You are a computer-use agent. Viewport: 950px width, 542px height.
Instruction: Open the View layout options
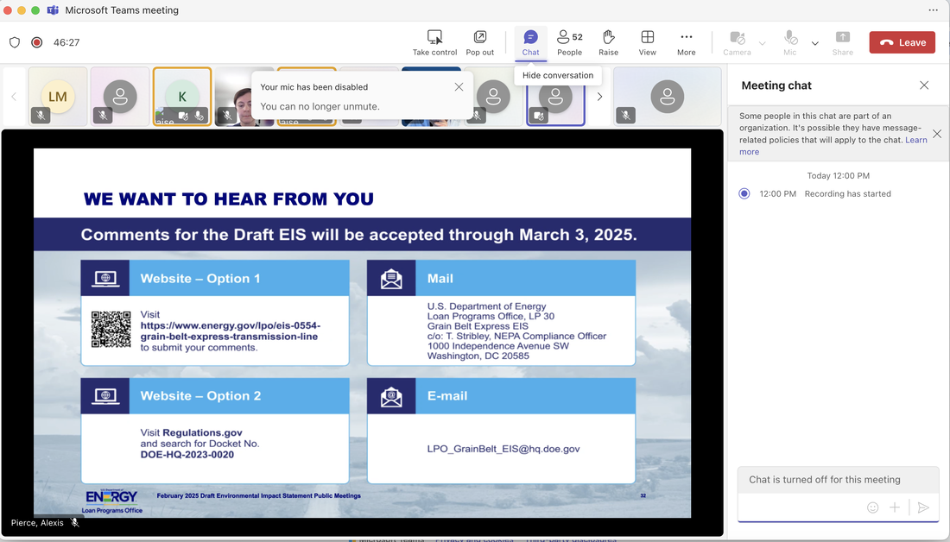(x=647, y=42)
